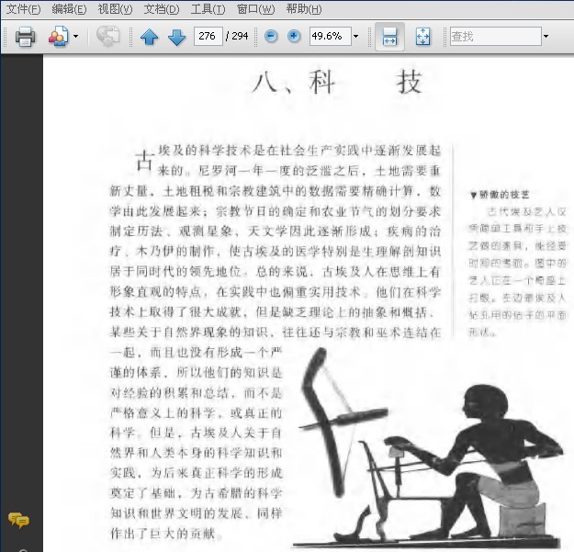The height and width of the screenshot is (552, 574).
Task: Click the collaborate people icon
Action: [59, 36]
